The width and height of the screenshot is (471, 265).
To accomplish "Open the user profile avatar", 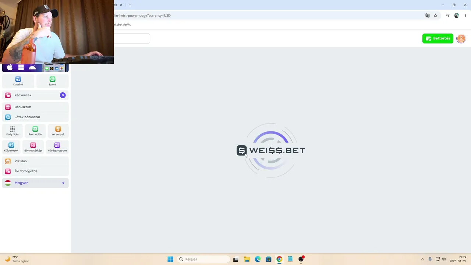I will pyautogui.click(x=461, y=38).
